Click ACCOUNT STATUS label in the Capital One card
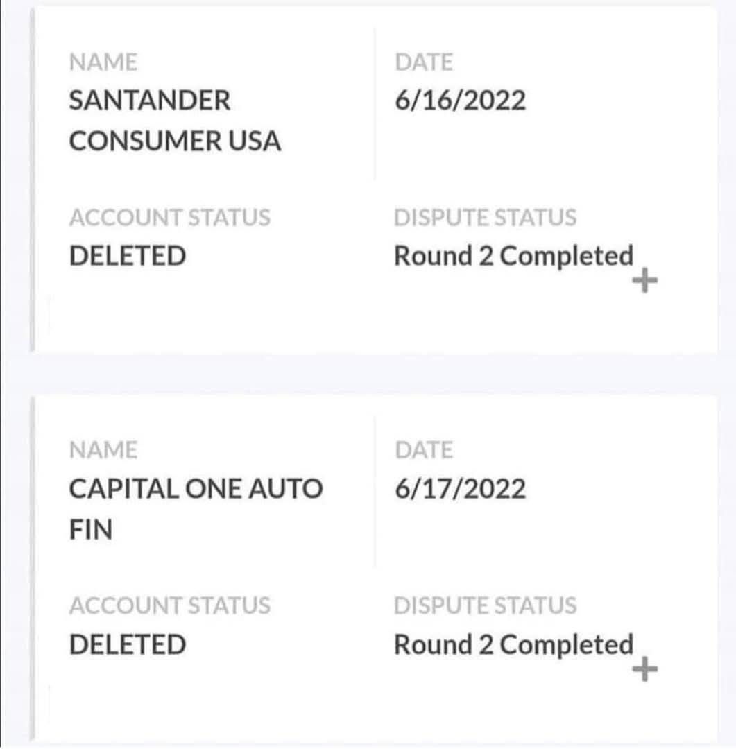Viewport: 736px width, 749px height. point(169,605)
